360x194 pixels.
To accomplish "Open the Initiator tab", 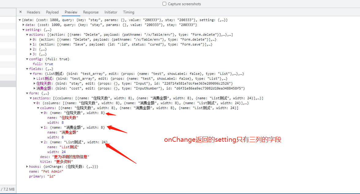I will tap(111, 12).
